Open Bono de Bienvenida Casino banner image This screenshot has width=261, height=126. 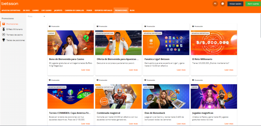pos(71,43)
